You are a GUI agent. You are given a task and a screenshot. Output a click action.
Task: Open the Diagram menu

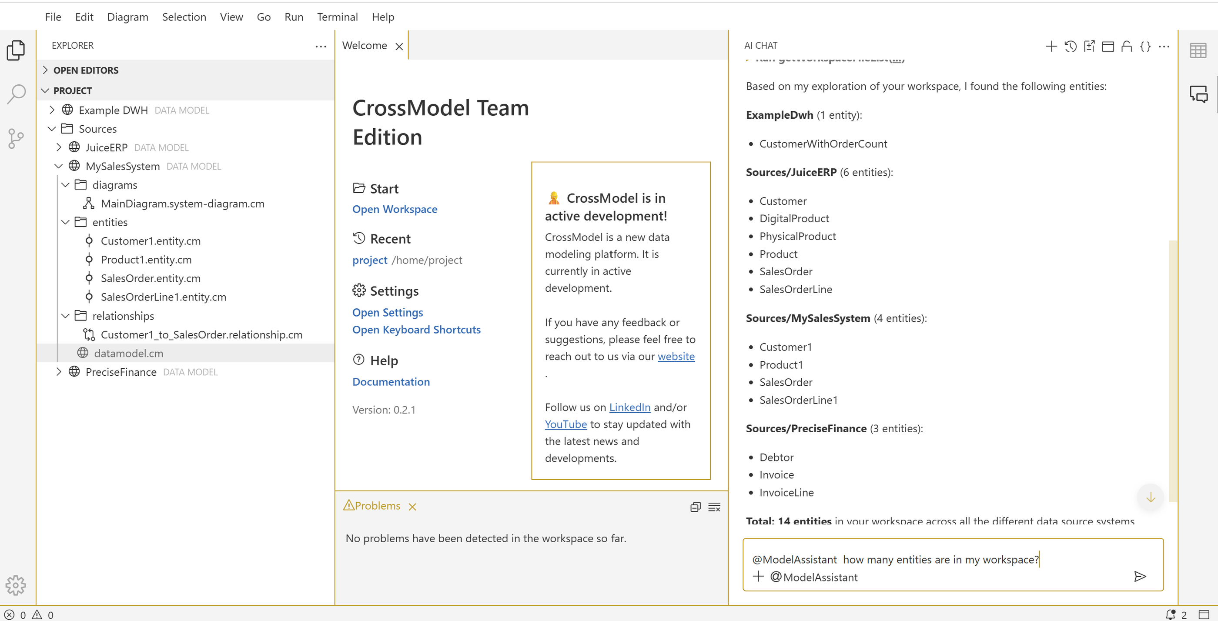127,17
